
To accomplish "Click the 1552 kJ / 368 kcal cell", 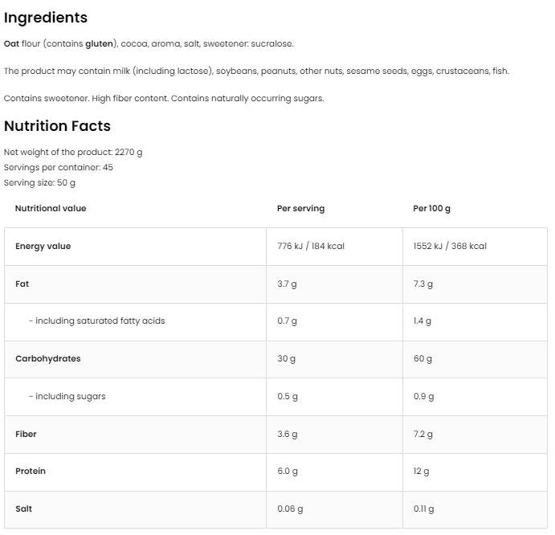I will pos(450,246).
